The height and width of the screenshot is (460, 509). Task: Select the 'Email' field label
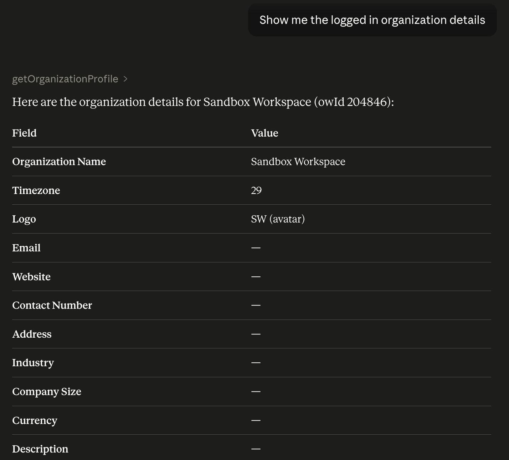[26, 248]
